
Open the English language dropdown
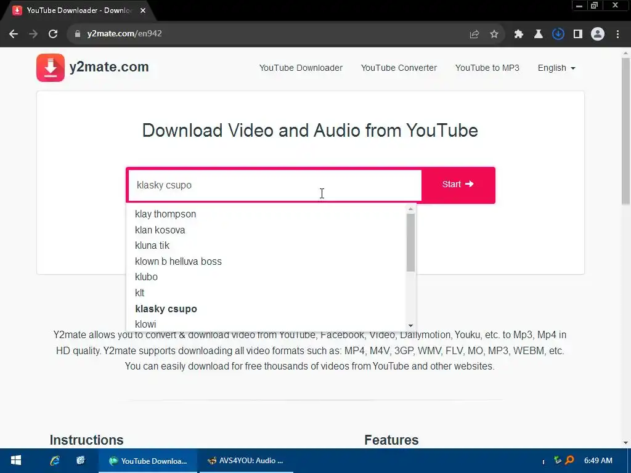coord(556,68)
